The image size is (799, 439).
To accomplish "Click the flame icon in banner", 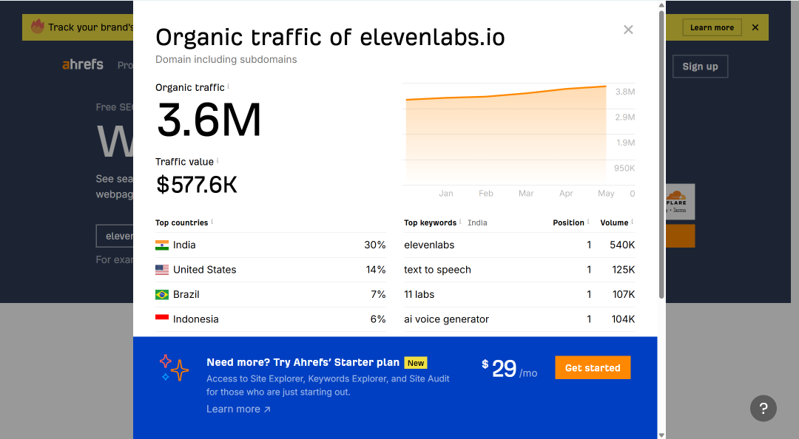I will (38, 26).
